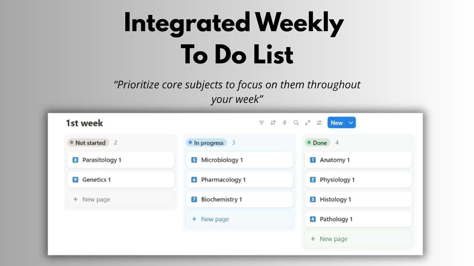Open the view settings sliders icon
Image resolution: width=474 pixels, height=266 pixels.
tap(319, 123)
